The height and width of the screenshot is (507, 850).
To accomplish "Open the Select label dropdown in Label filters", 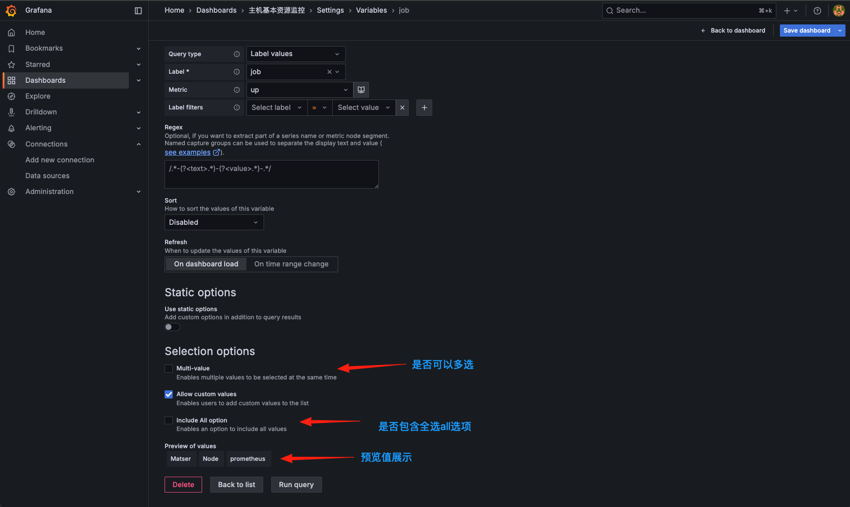I will tap(276, 107).
